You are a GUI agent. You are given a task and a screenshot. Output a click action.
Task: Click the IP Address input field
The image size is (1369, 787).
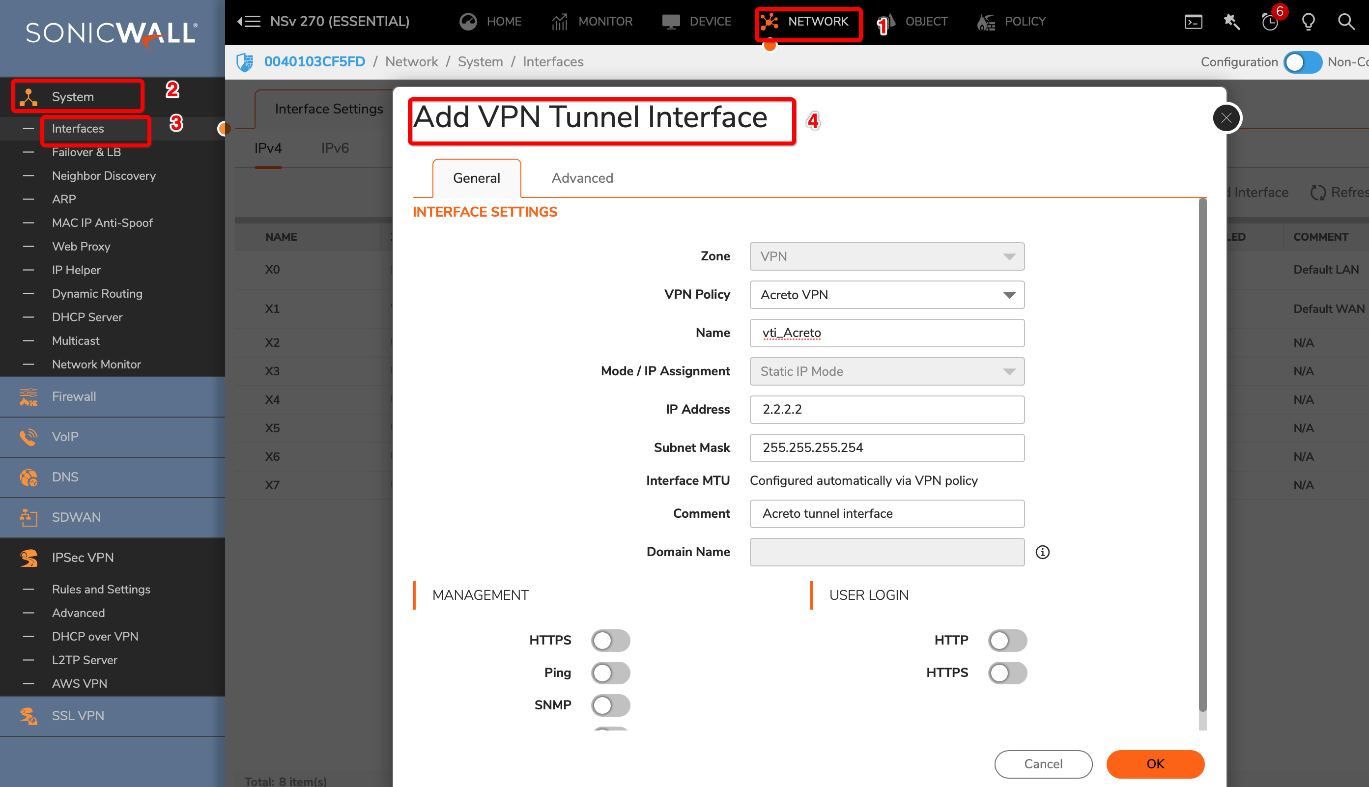(887, 410)
